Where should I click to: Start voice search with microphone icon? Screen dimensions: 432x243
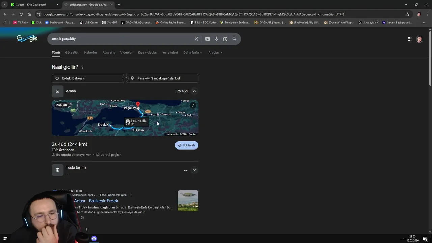(x=216, y=39)
